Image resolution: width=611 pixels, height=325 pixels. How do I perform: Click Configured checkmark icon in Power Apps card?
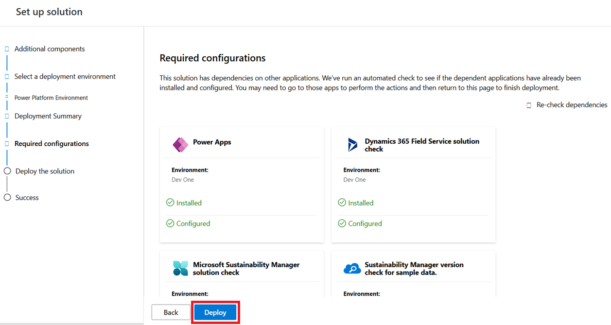(x=170, y=223)
